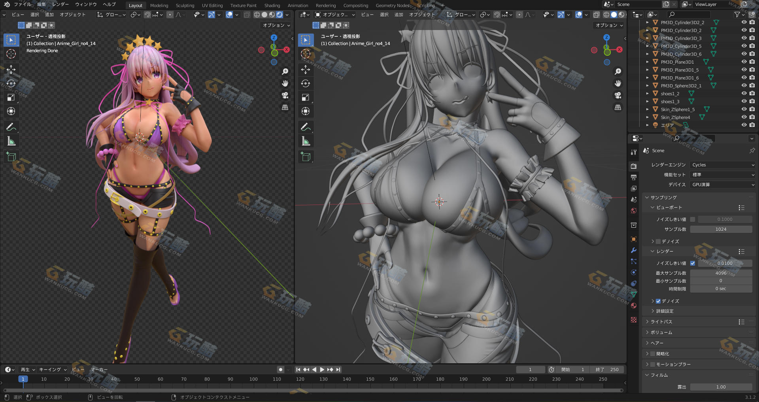Adjust max samples 4096 field
Screen dimensions: 759x402
721,273
